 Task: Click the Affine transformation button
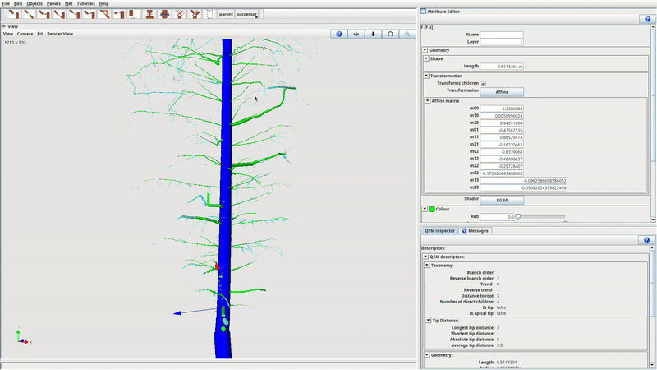tap(501, 92)
